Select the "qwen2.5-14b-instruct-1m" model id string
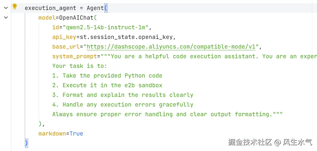Screen dimensions: 317x151 click(105, 28)
